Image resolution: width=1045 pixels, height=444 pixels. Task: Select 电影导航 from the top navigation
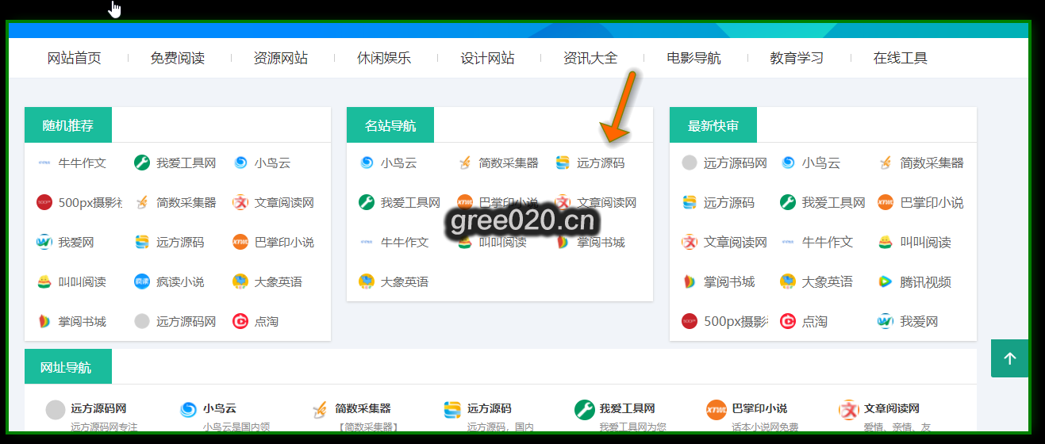click(x=693, y=58)
